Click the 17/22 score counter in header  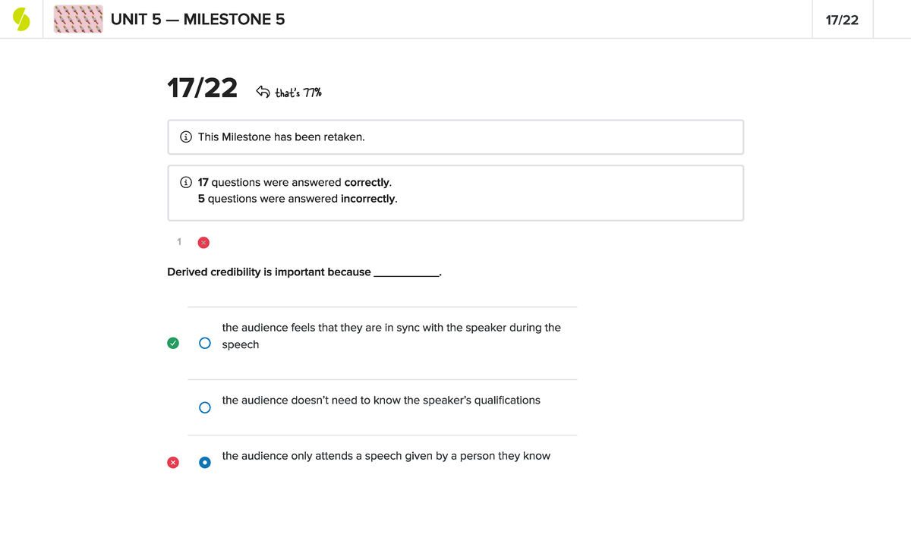[x=841, y=20]
